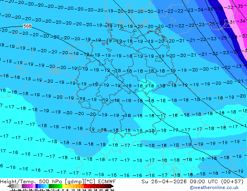Viewport: 247px width, 191px height.
Task: Click the -32 temperature label
Action: click(x=229, y=7)
